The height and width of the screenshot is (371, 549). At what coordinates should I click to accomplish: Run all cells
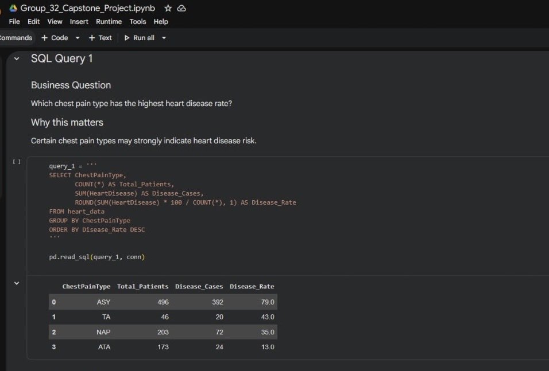tap(140, 38)
